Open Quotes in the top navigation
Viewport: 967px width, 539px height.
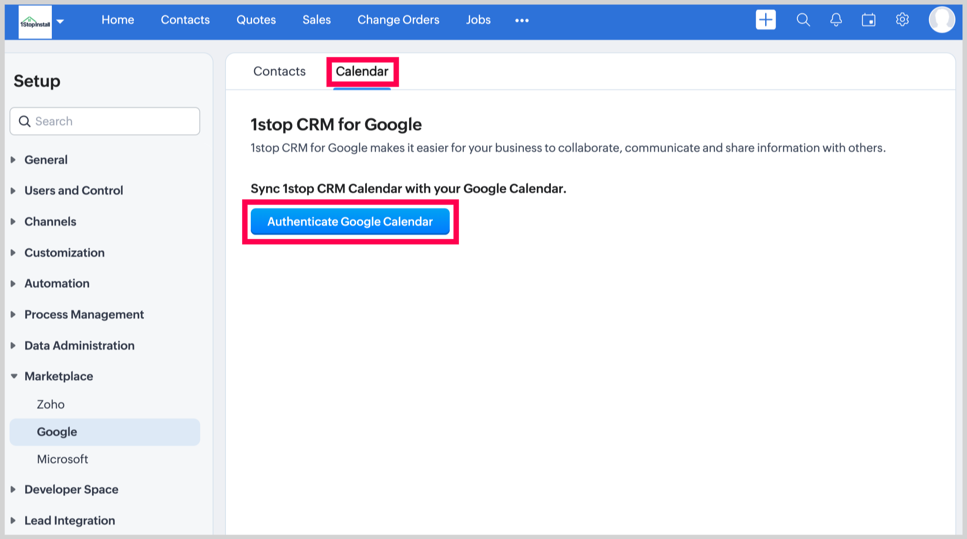point(256,20)
